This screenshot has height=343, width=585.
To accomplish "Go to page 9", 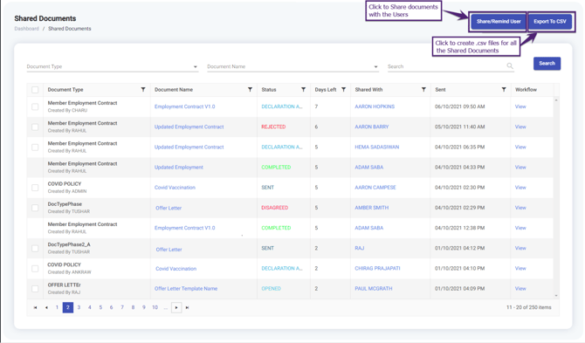I will [144, 307].
